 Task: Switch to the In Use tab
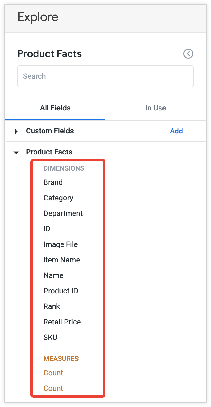155,108
